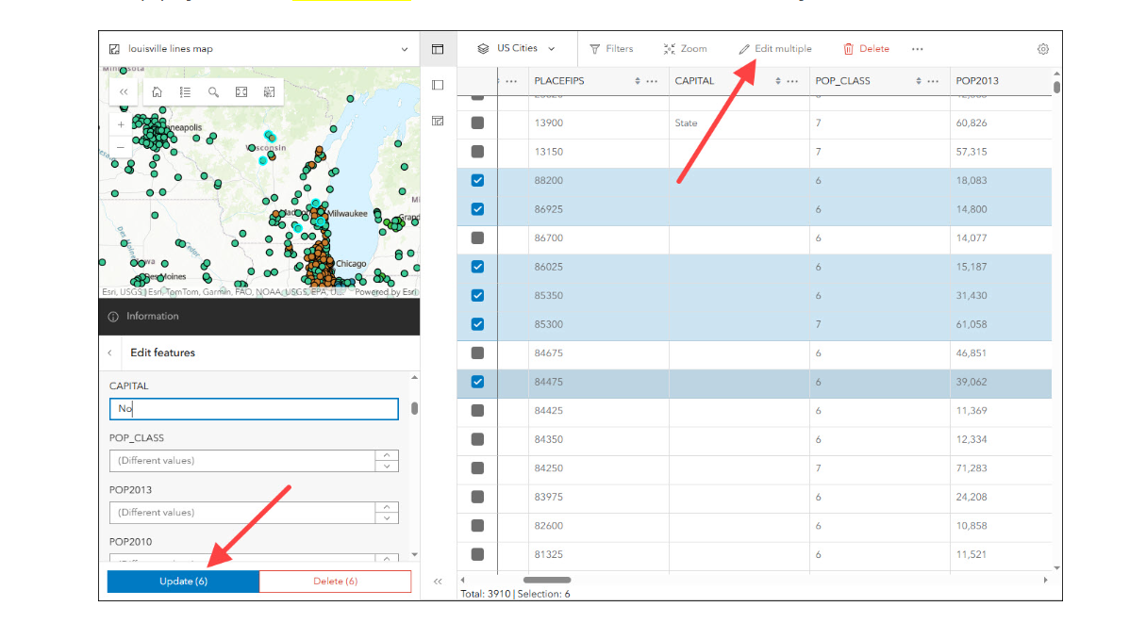1146x623 pixels.
Task: Open the louisville lines map selector dropdown
Action: click(x=405, y=48)
